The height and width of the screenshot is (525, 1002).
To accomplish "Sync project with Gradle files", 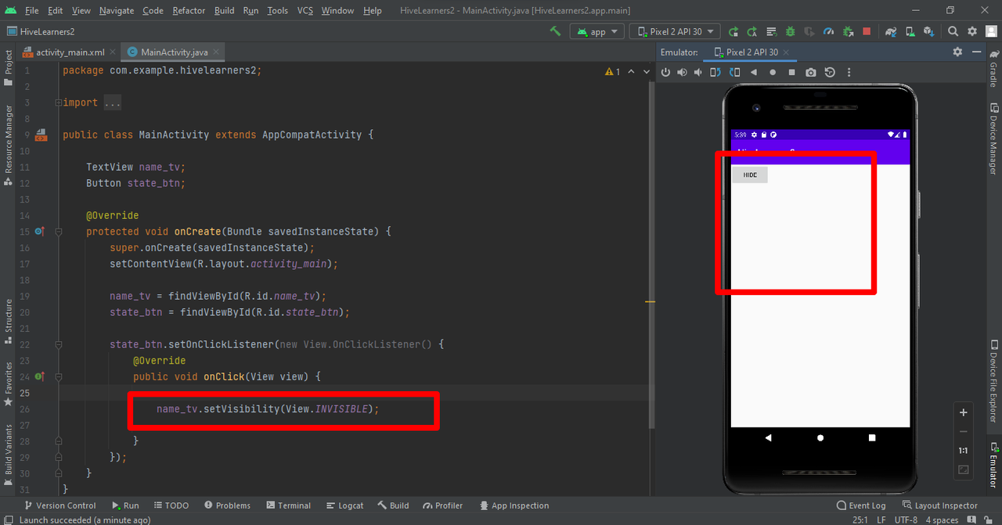I will (x=891, y=31).
